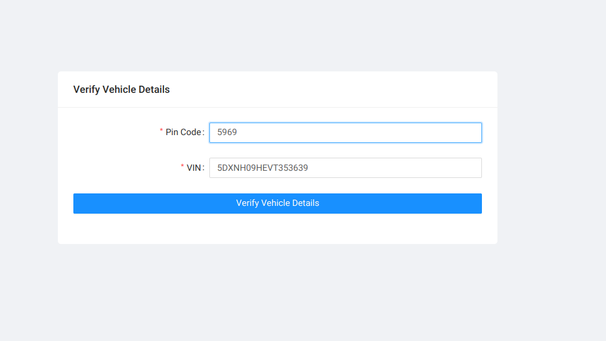Click the red asterisk beside VIN
Image resolution: width=606 pixels, height=341 pixels.
183,167
